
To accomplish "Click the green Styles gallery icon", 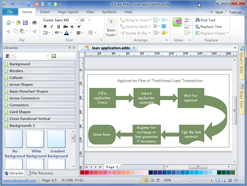I will [177, 23].
